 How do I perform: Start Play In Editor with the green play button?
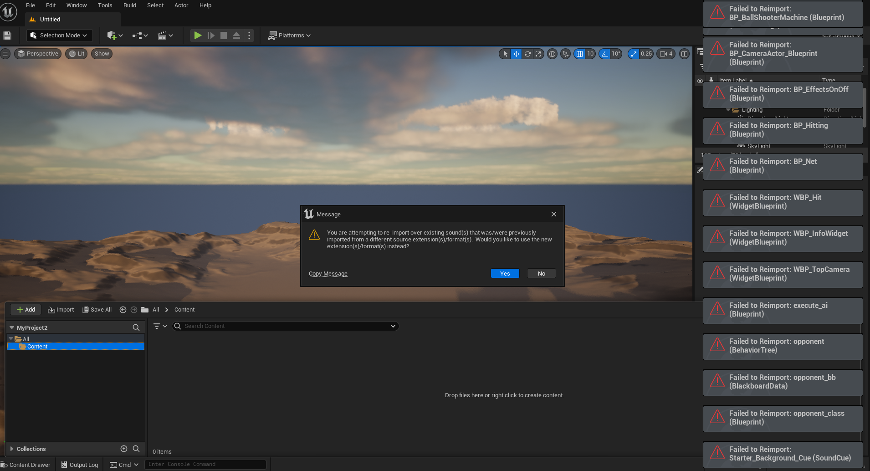[198, 36]
